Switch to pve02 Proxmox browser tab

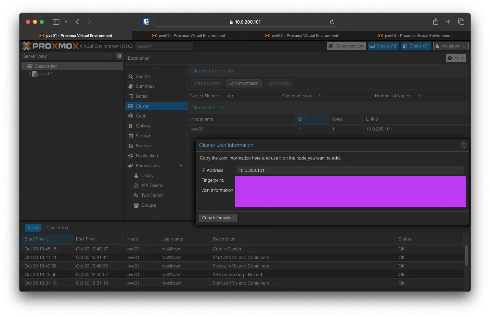tap(189, 36)
